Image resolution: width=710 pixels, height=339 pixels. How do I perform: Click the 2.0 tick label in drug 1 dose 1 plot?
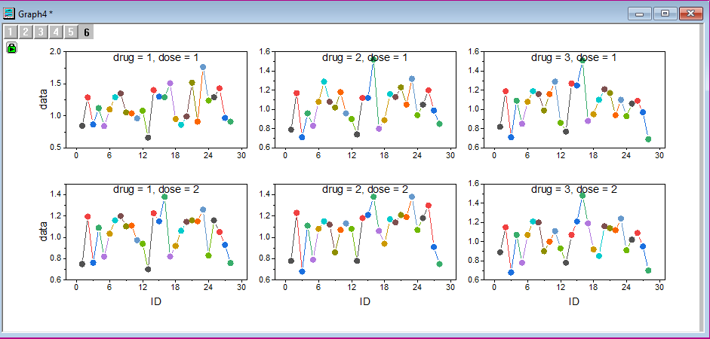point(55,51)
